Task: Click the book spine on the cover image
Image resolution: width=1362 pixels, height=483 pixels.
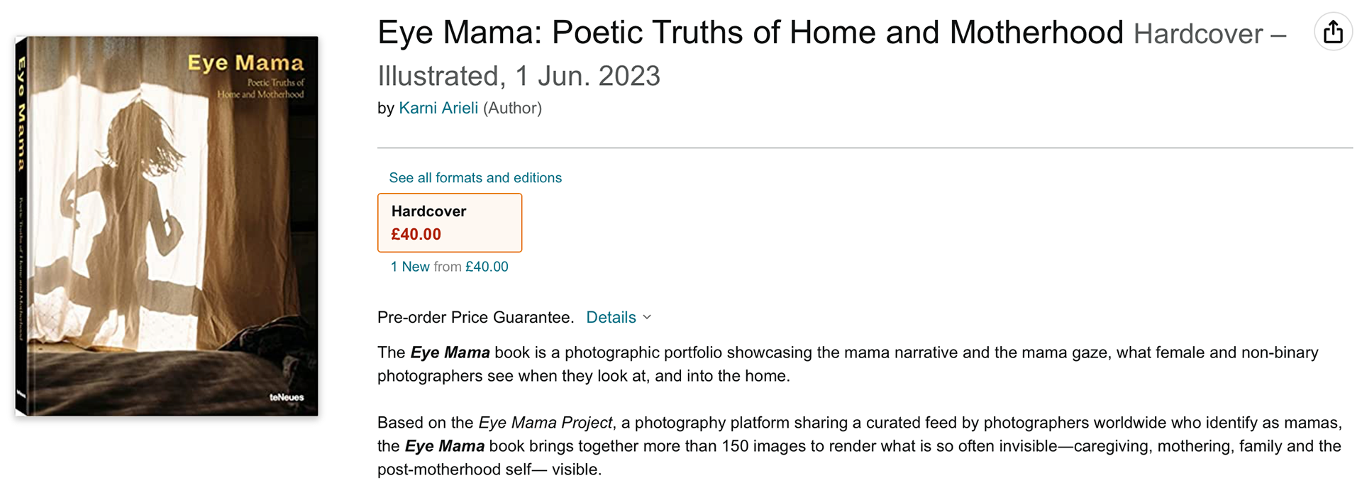Action: [x=21, y=227]
